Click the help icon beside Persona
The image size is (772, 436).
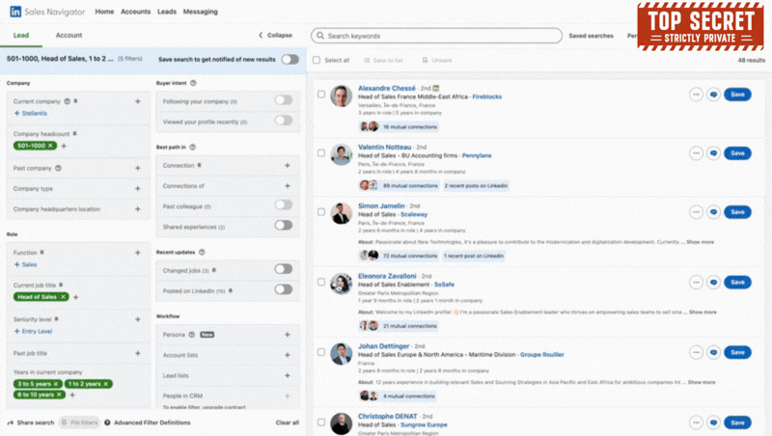point(191,335)
